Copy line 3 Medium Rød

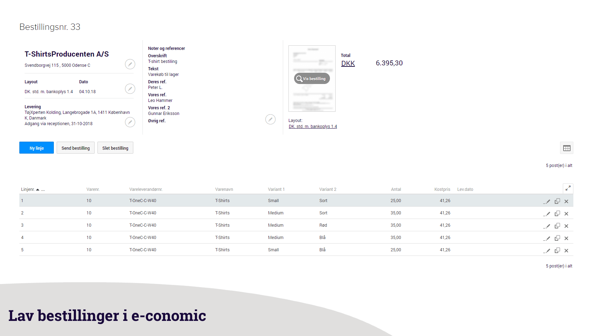point(557,226)
